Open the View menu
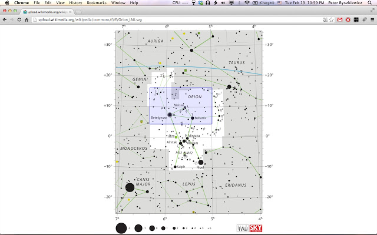 tap(60, 2)
